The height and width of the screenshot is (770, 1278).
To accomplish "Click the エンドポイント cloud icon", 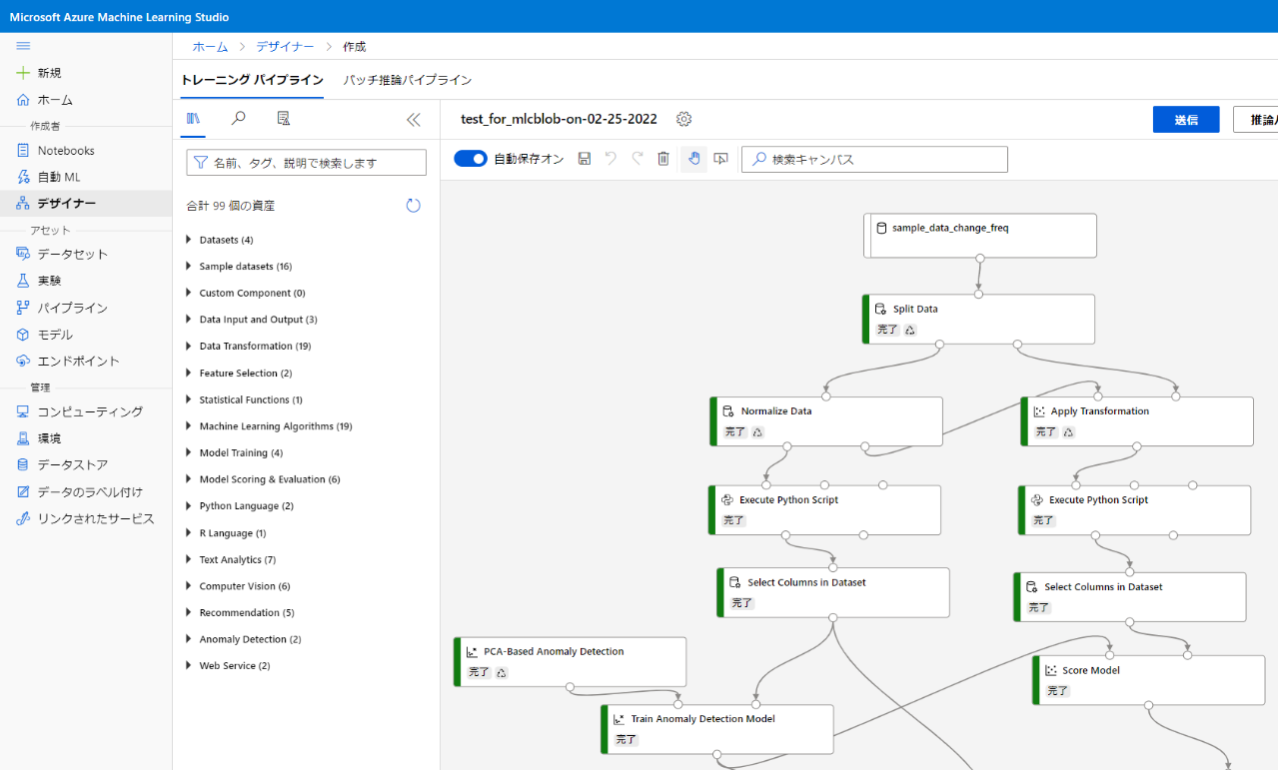I will [23, 362].
